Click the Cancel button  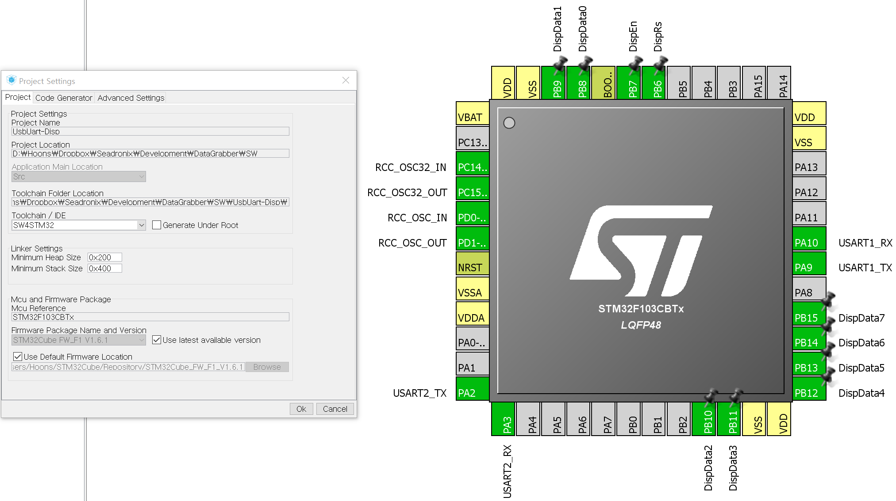(335, 409)
